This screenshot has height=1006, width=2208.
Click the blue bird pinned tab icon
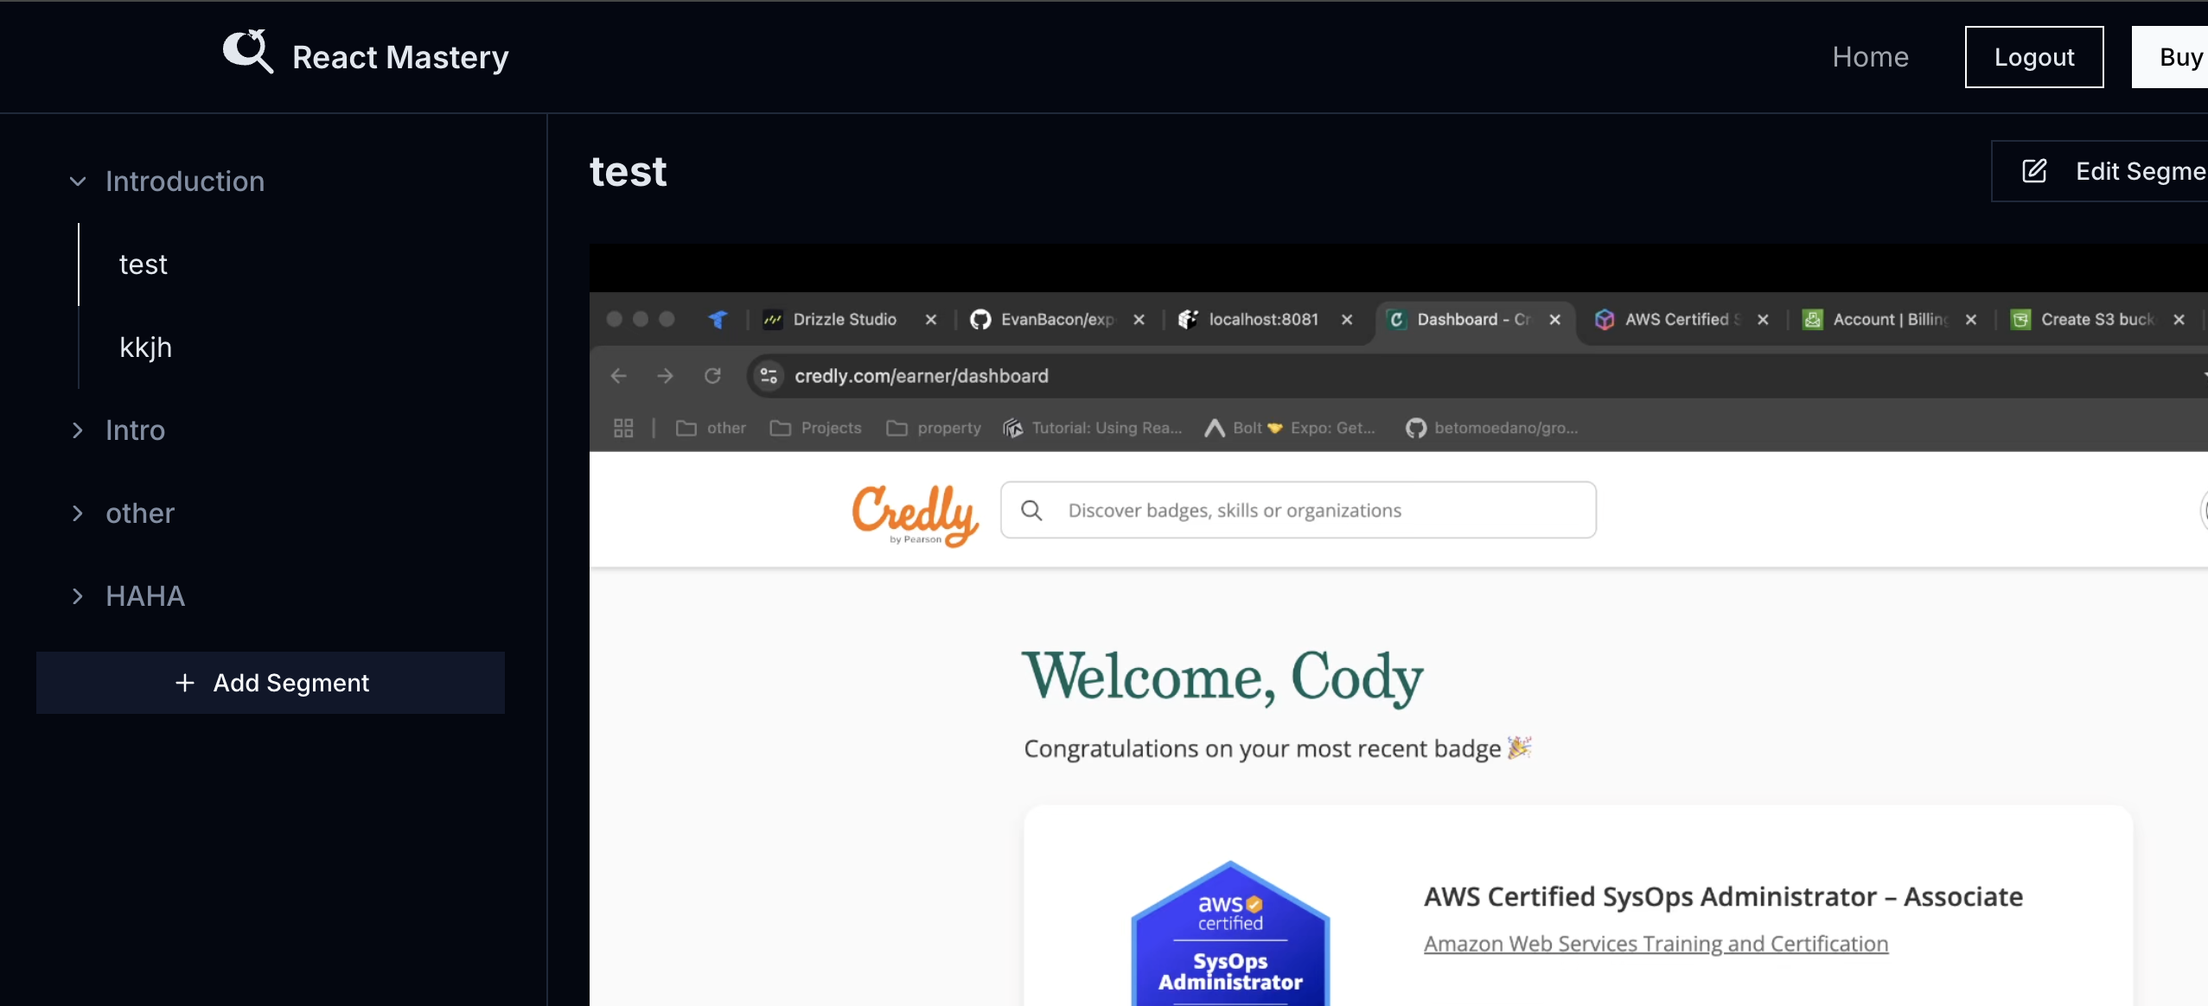point(718,320)
